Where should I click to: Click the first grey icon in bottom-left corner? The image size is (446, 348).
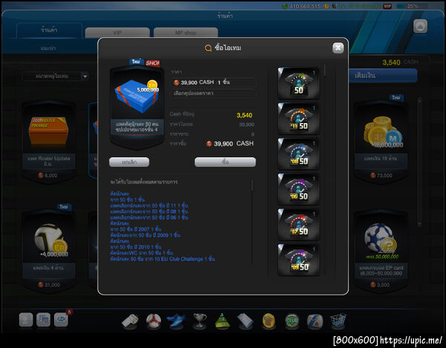point(26,320)
